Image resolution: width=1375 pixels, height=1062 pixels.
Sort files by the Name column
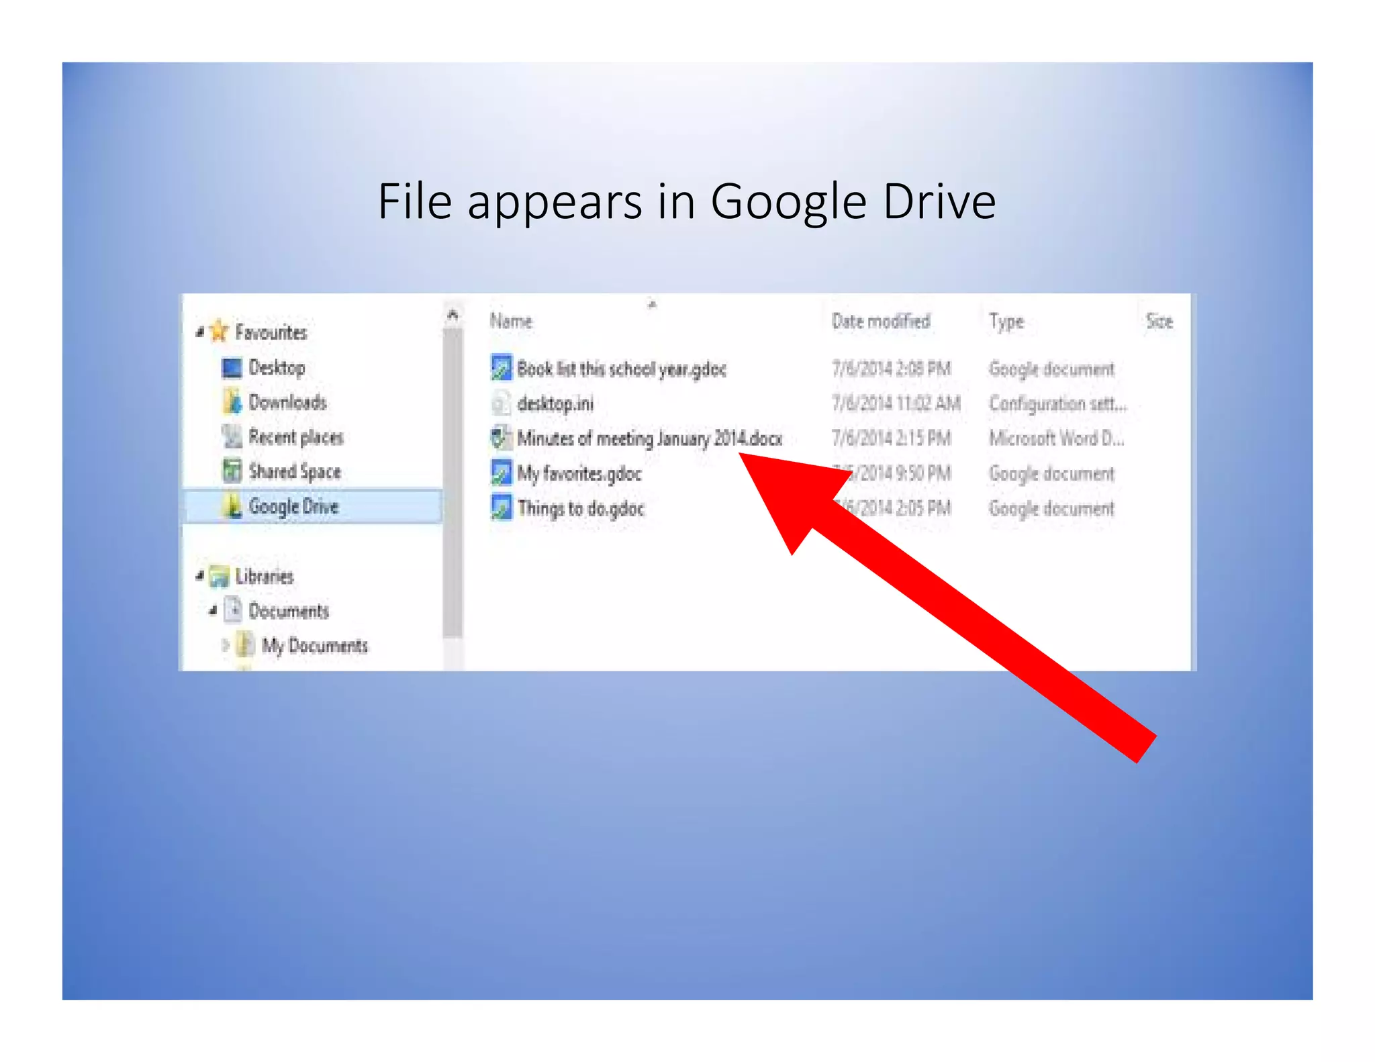point(511,321)
